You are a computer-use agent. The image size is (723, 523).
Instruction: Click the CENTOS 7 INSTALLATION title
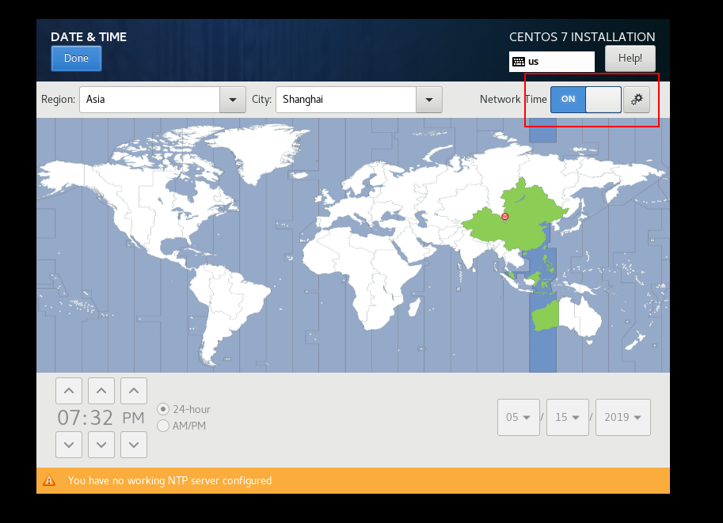click(x=582, y=37)
